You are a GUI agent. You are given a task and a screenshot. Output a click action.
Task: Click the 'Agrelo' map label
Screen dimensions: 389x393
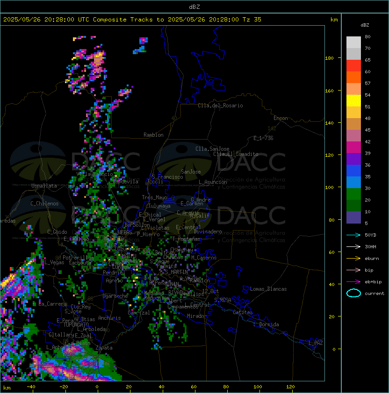click(114, 281)
